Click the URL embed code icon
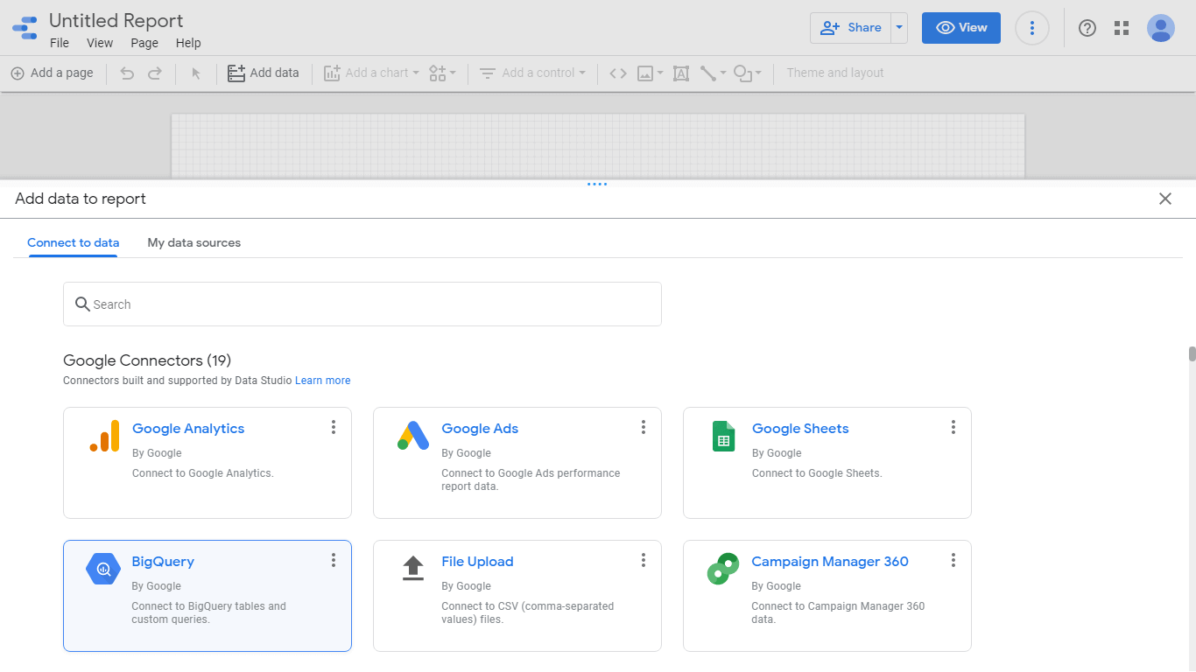Viewport: 1196px width, 672px height. click(x=618, y=73)
